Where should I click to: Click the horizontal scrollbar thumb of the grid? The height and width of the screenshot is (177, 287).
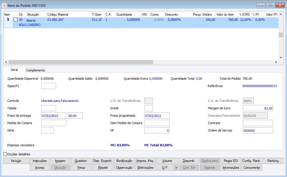point(81,62)
